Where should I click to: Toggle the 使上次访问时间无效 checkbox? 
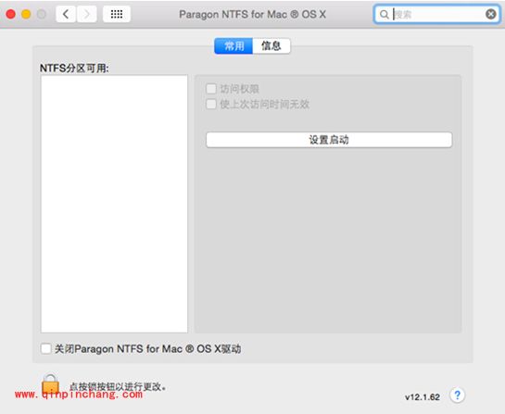[x=211, y=104]
